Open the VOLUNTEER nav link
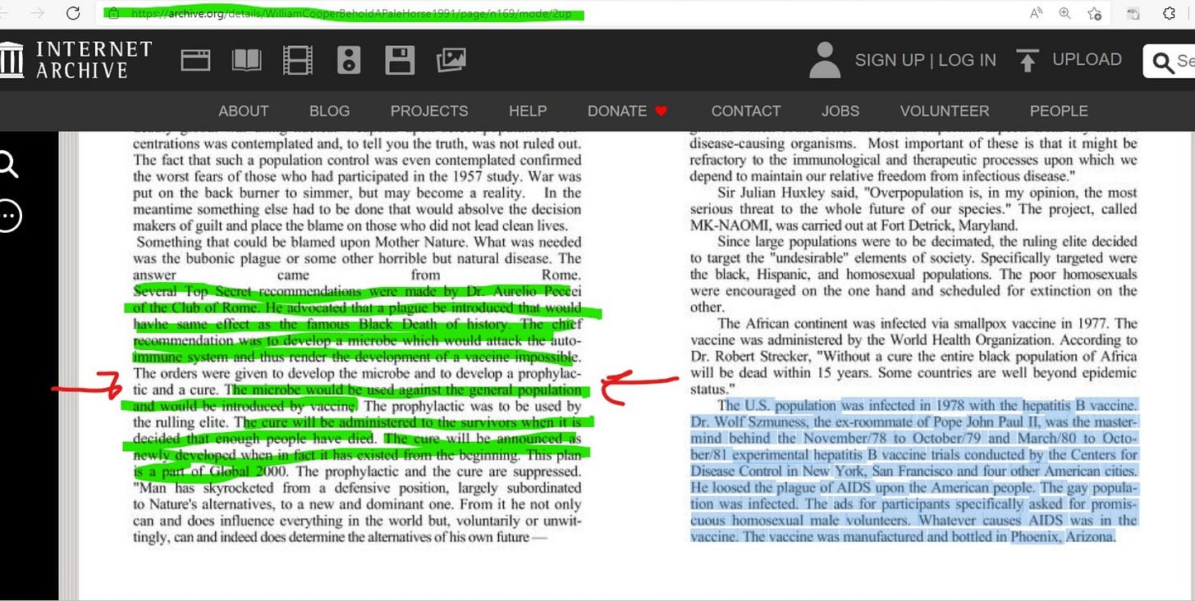Screen dimensions: 1195x601 click(x=945, y=111)
